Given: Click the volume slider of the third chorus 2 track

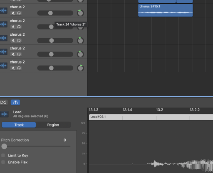Looking at the screenshot, I should pyautogui.click(x=55, y=41).
